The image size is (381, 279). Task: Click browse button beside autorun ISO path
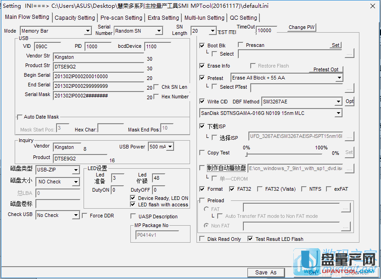[350, 169]
